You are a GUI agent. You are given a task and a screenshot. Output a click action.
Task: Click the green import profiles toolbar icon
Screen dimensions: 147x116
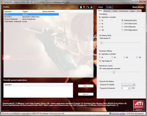[x=91, y=7]
